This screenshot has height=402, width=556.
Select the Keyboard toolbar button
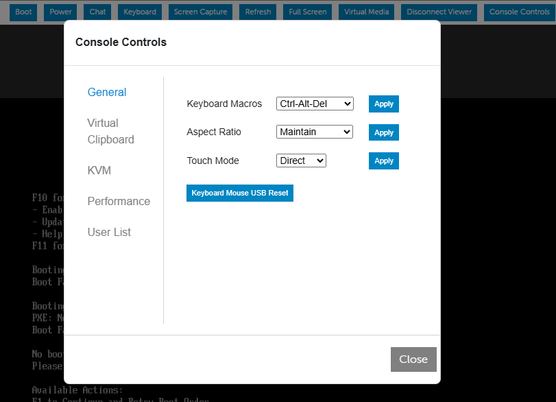(140, 12)
